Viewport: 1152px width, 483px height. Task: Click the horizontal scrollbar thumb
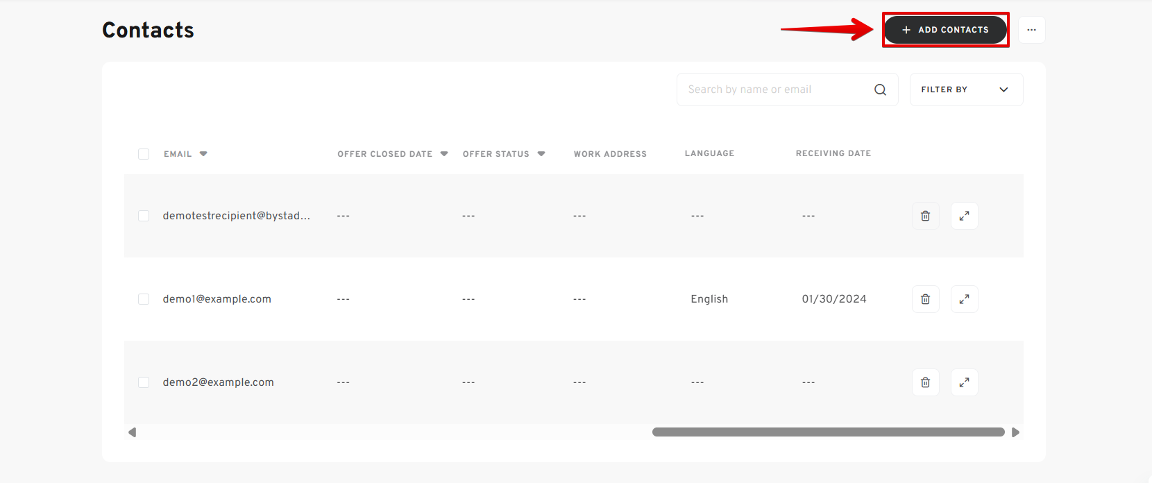(828, 432)
